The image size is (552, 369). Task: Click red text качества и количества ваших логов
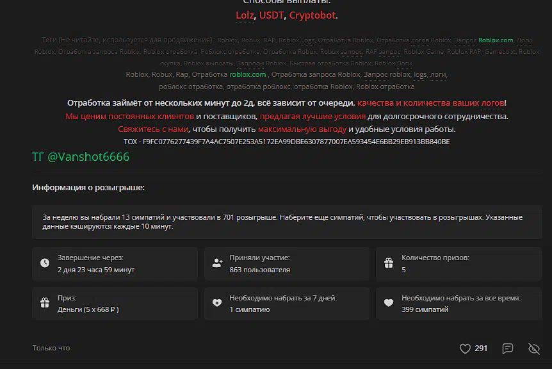tap(430, 102)
